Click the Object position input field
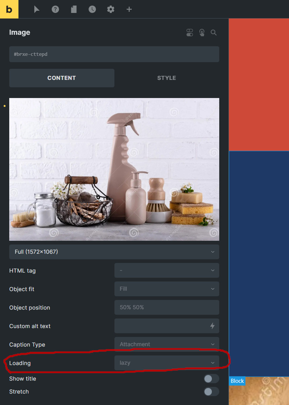The width and height of the screenshot is (289, 405). tap(167, 307)
